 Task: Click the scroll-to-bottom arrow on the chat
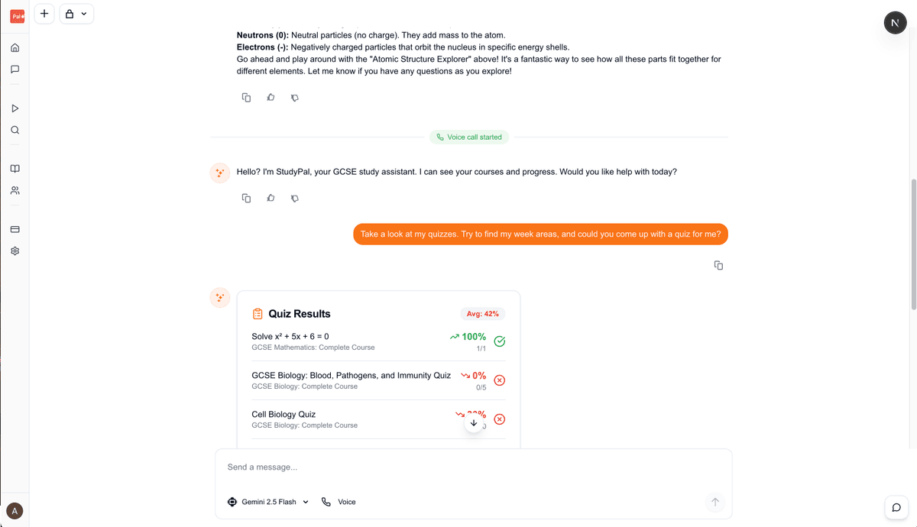(x=474, y=422)
